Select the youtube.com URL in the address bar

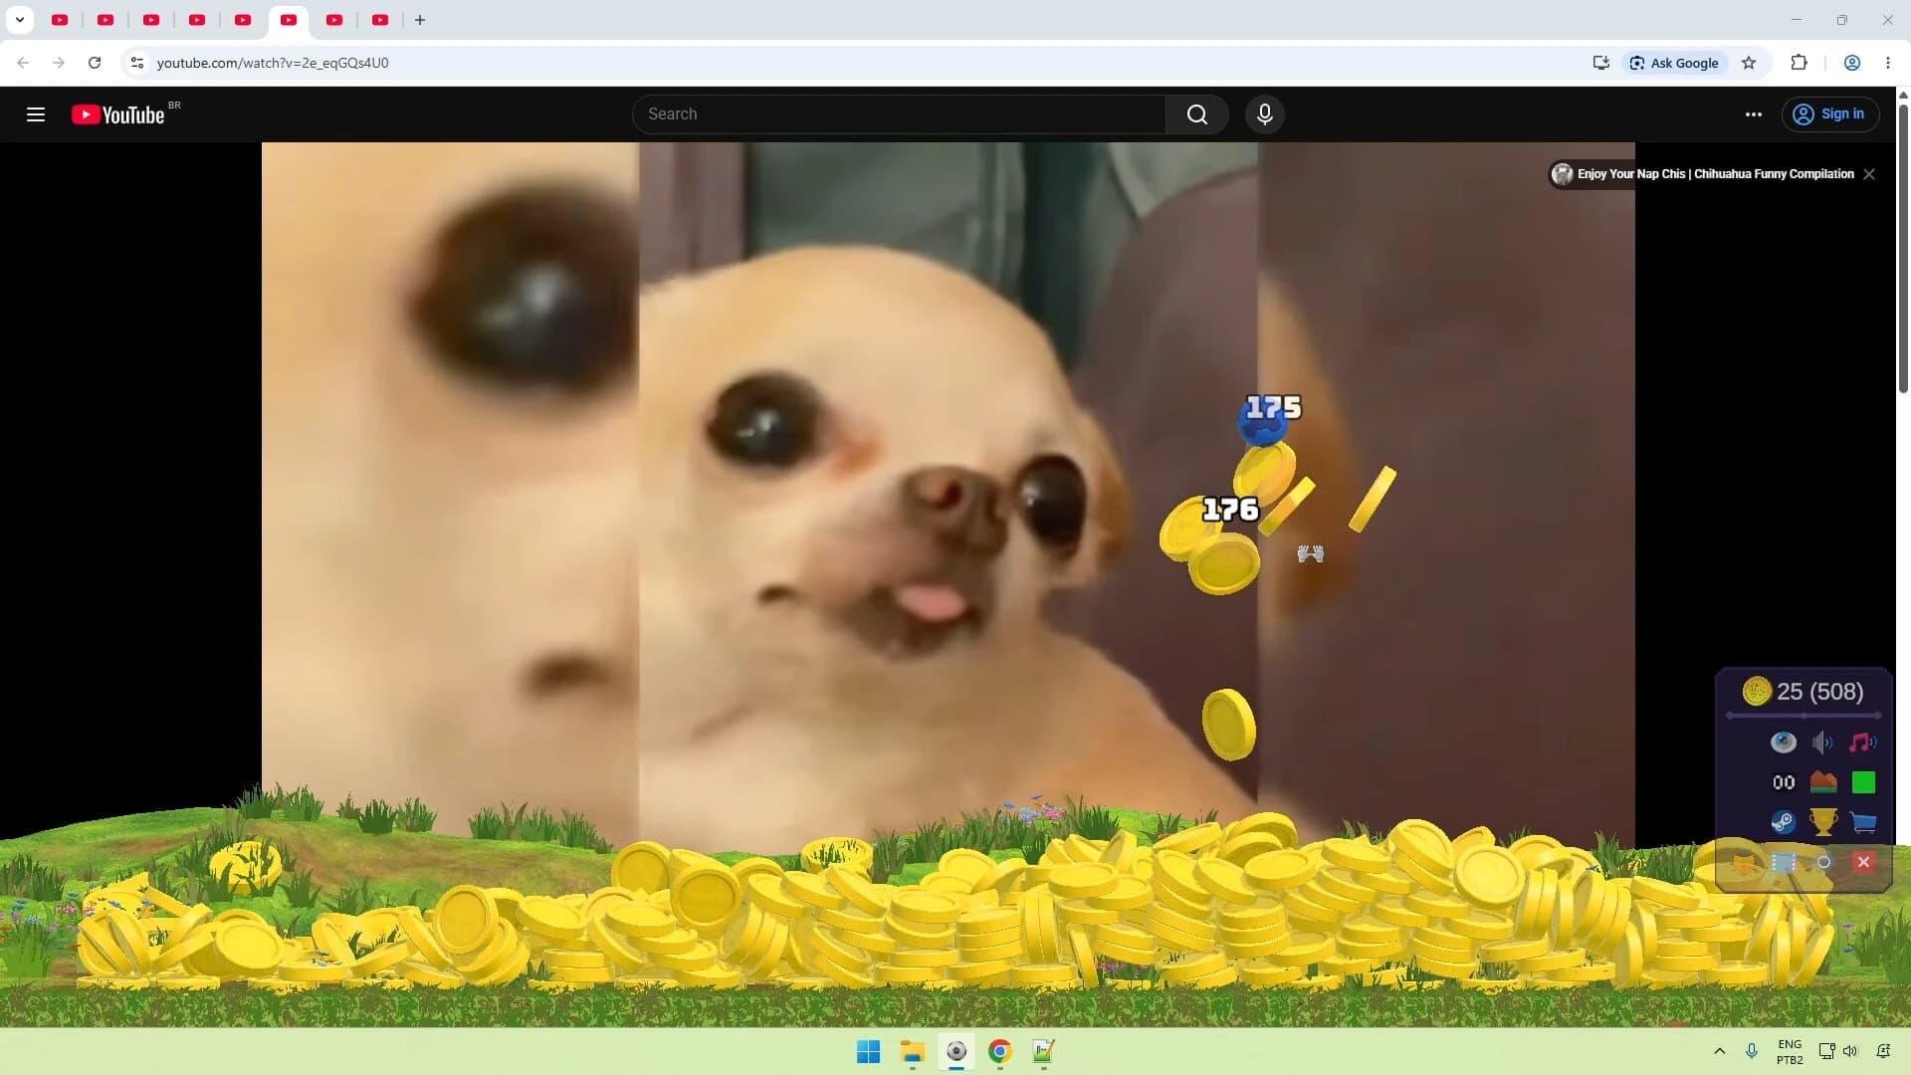[x=273, y=63]
